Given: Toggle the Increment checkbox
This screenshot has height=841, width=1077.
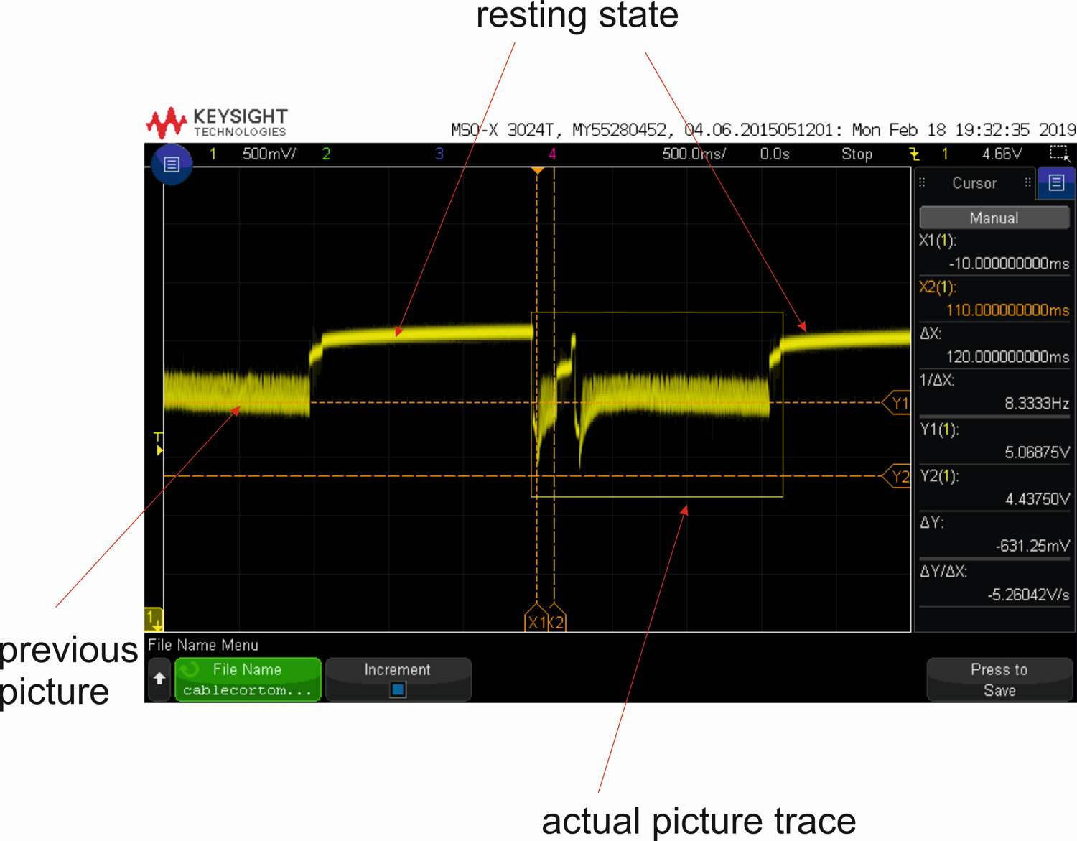Looking at the screenshot, I should click(398, 689).
